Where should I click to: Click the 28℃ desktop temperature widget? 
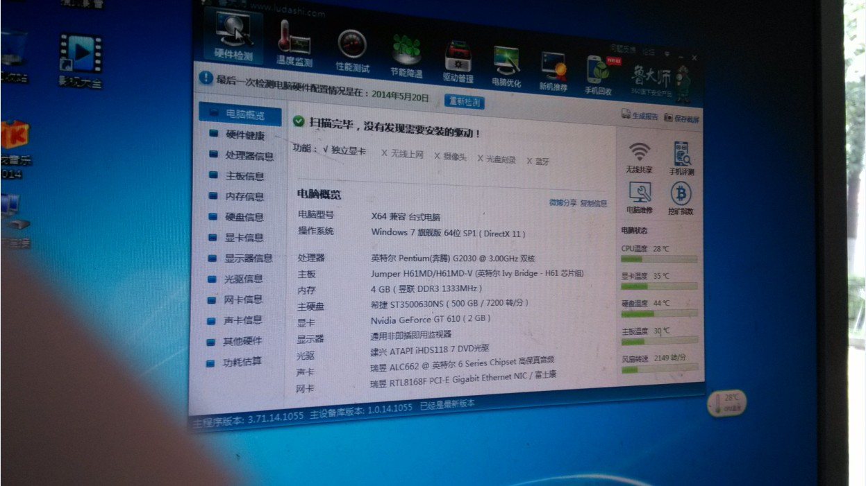pyautogui.click(x=726, y=403)
